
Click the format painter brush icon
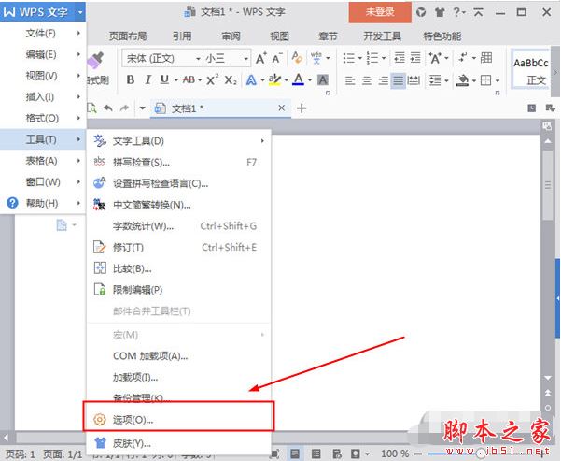tap(96, 60)
